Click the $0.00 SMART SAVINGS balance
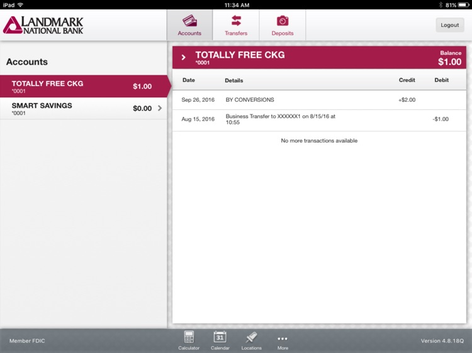This screenshot has width=472, height=353. (x=142, y=109)
